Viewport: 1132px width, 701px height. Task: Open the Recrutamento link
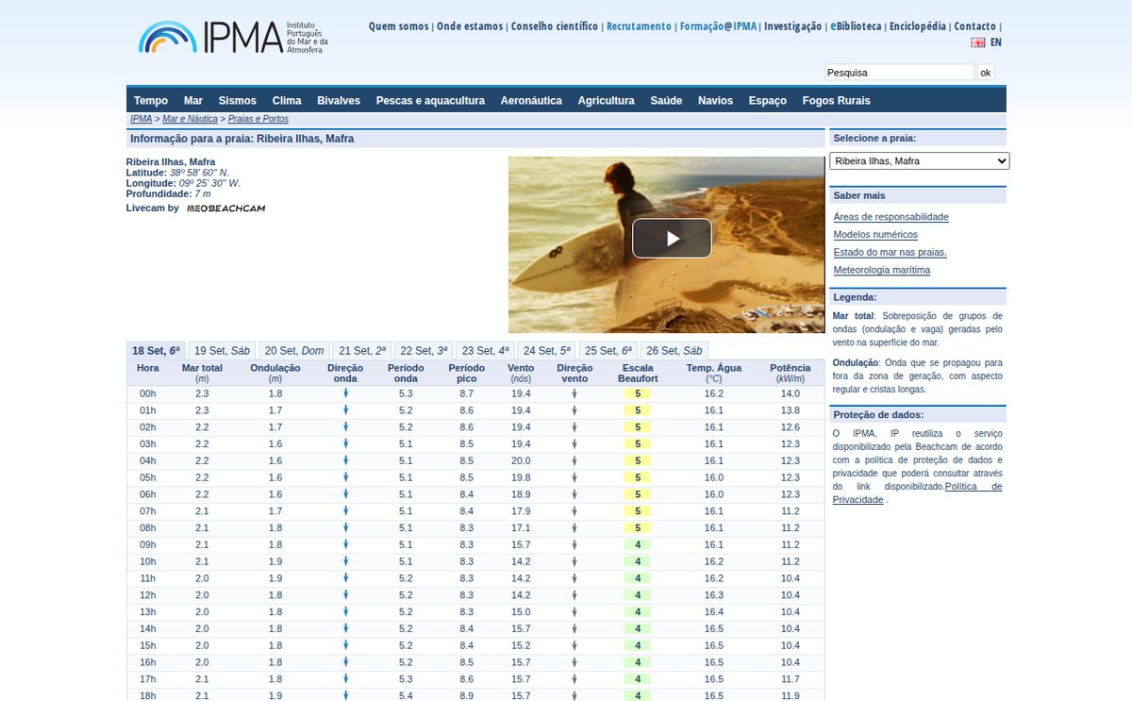coord(639,26)
